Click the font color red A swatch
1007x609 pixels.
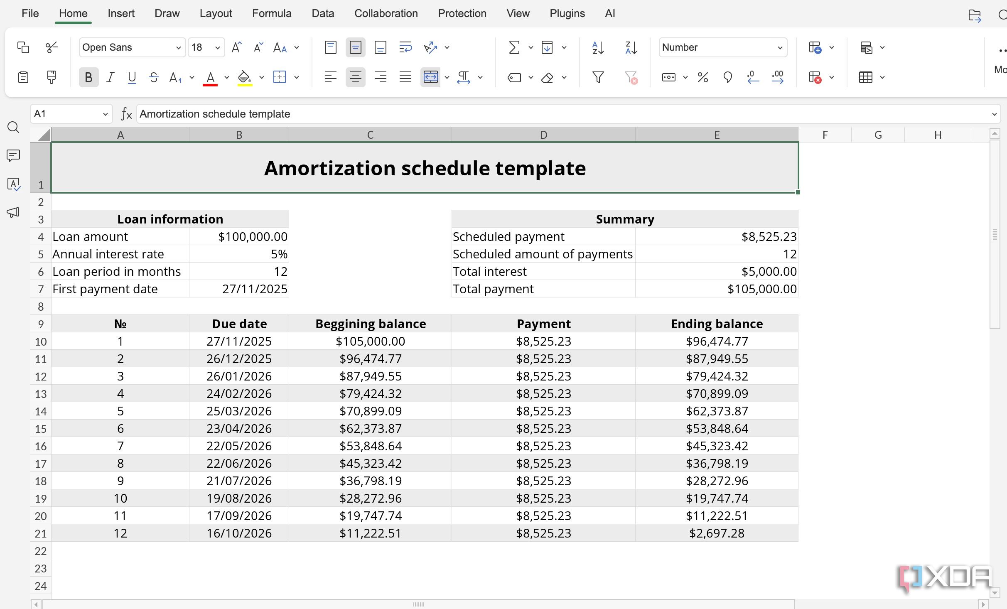[210, 78]
